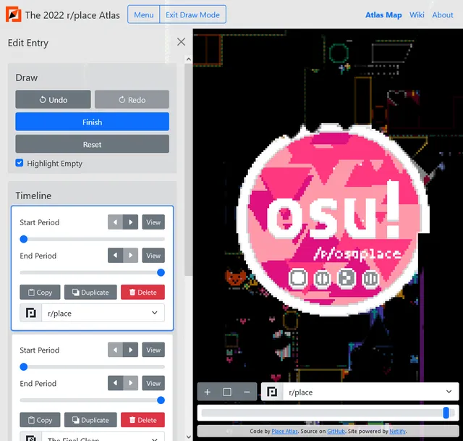The width and height of the screenshot is (463, 441).
Task: Toggle the Highlight Empty checkbox
Action: pyautogui.click(x=20, y=164)
